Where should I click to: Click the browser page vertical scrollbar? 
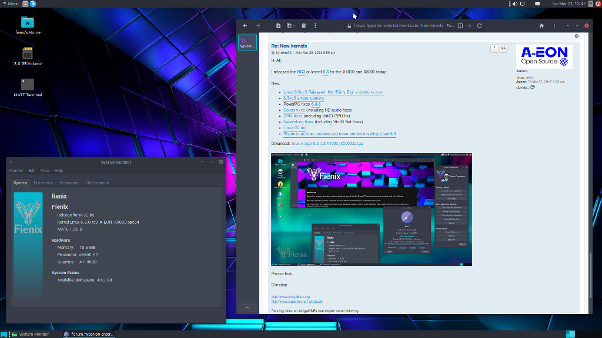(x=590, y=276)
